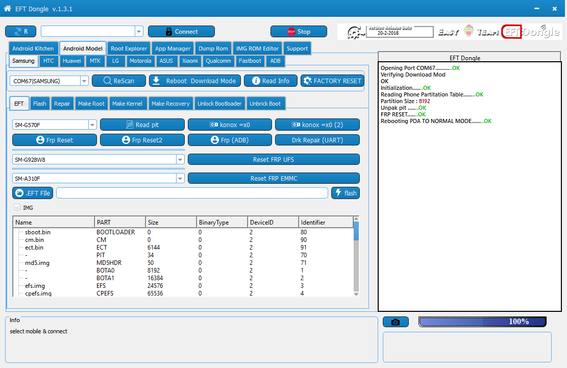Expand the SM-G928W8 model dropdown
Image resolution: width=567 pixels, height=368 pixels.
tap(180, 159)
